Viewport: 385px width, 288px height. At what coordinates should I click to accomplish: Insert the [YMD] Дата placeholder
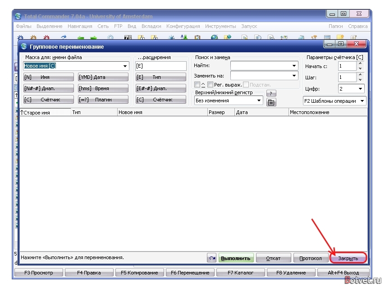103,77
